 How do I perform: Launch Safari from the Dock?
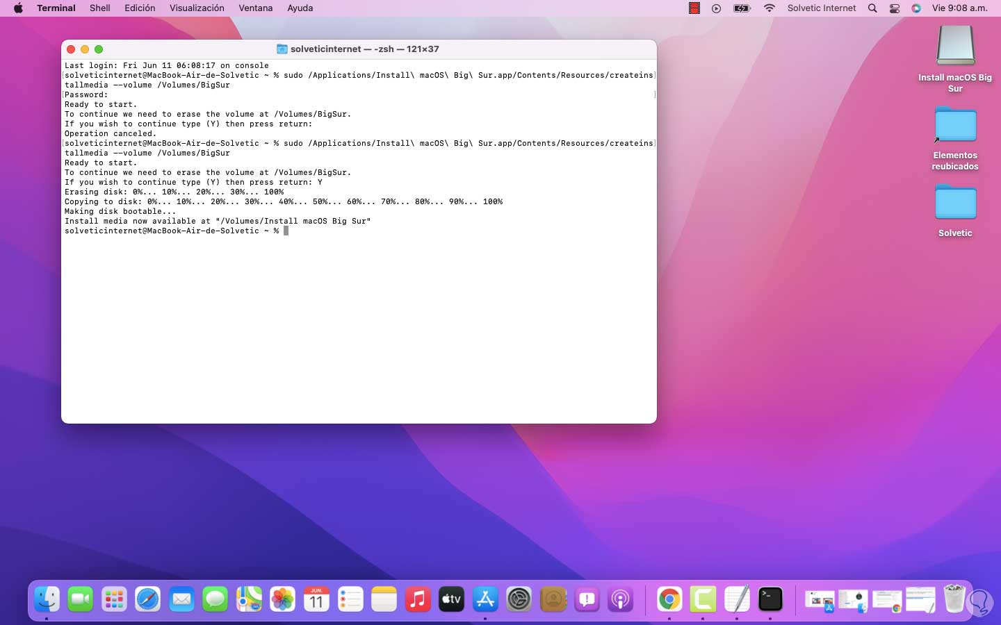point(148,599)
